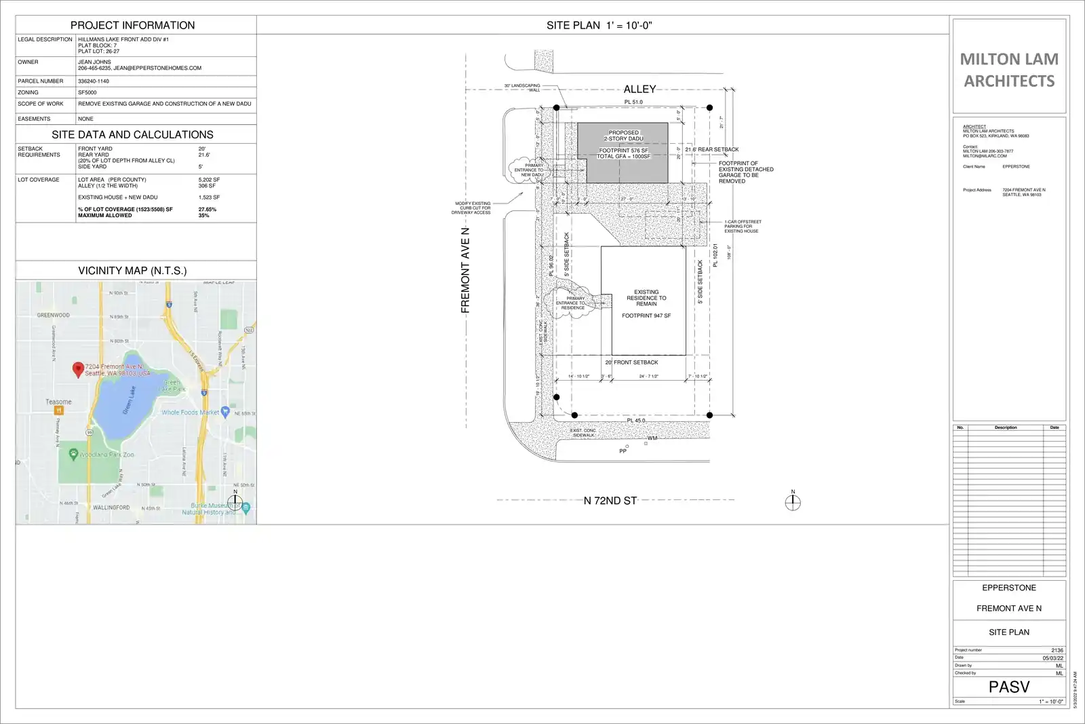Click the EXISTING RESIDENCE TO REMAIN label
The image size is (1085, 724).
tap(646, 298)
